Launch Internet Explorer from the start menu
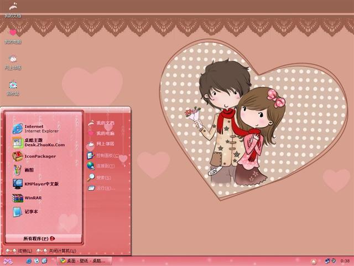The width and height of the screenshot is (354, 266). (x=35, y=129)
